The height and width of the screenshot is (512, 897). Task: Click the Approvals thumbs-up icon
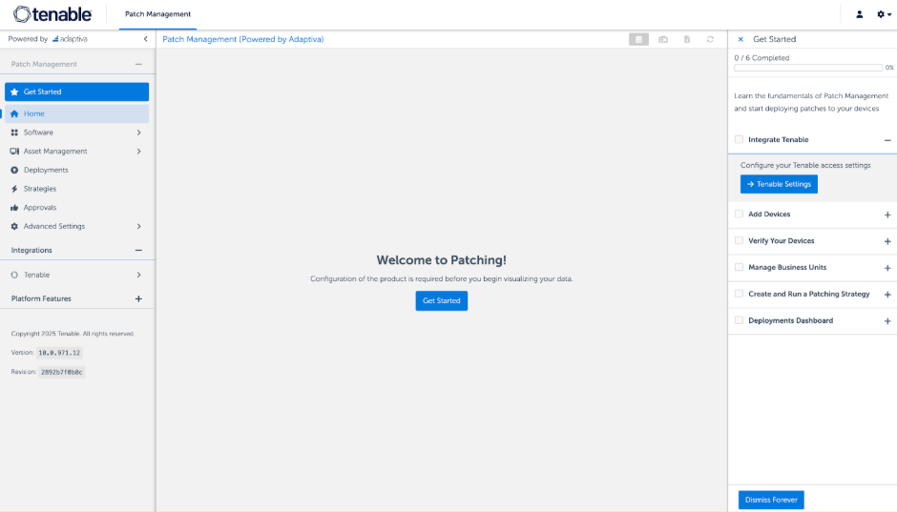(x=14, y=208)
